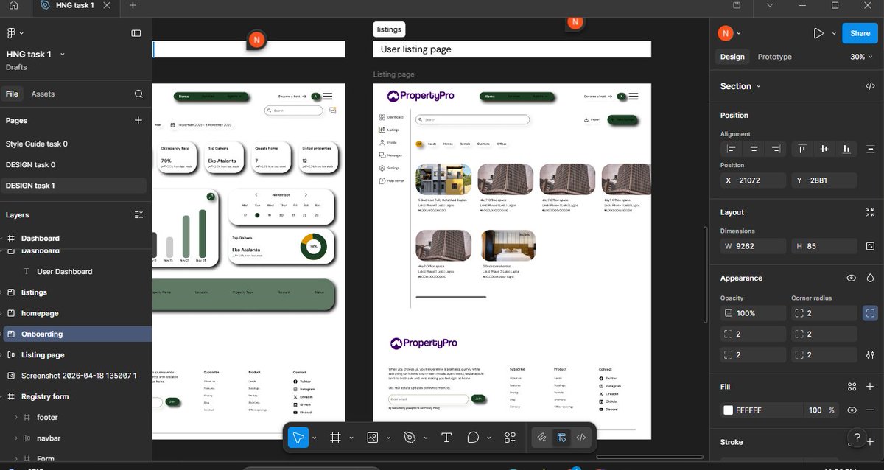The width and height of the screenshot is (884, 470).
Task: Toggle the sidebar collapse icon
Action: click(x=136, y=33)
